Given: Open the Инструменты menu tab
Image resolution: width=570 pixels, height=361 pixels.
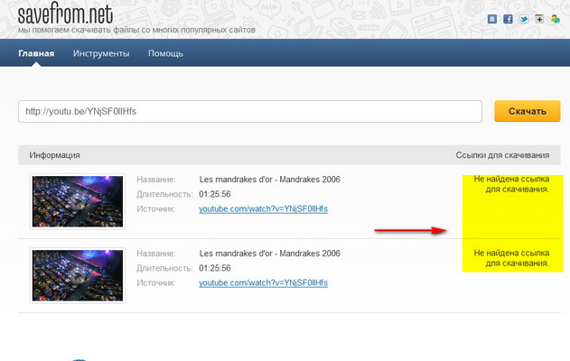Looking at the screenshot, I should click(x=101, y=53).
